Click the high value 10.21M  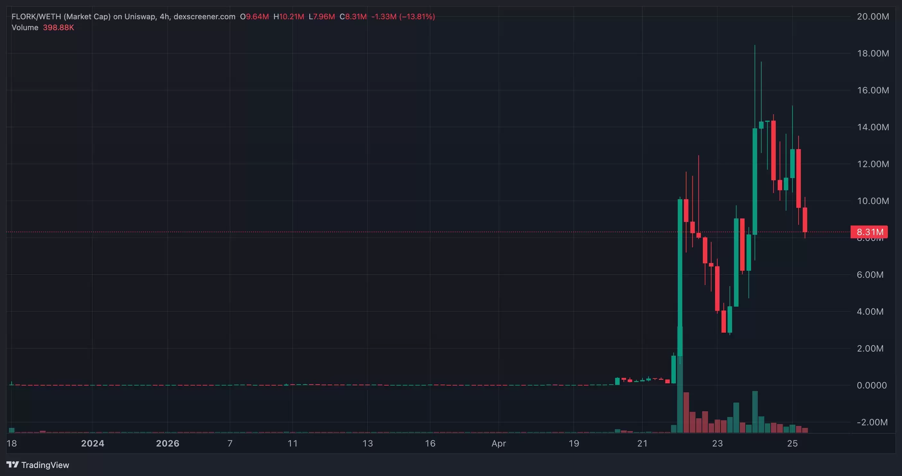pos(292,16)
